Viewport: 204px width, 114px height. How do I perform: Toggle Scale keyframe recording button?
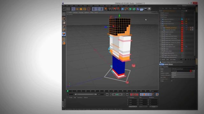click(144, 95)
